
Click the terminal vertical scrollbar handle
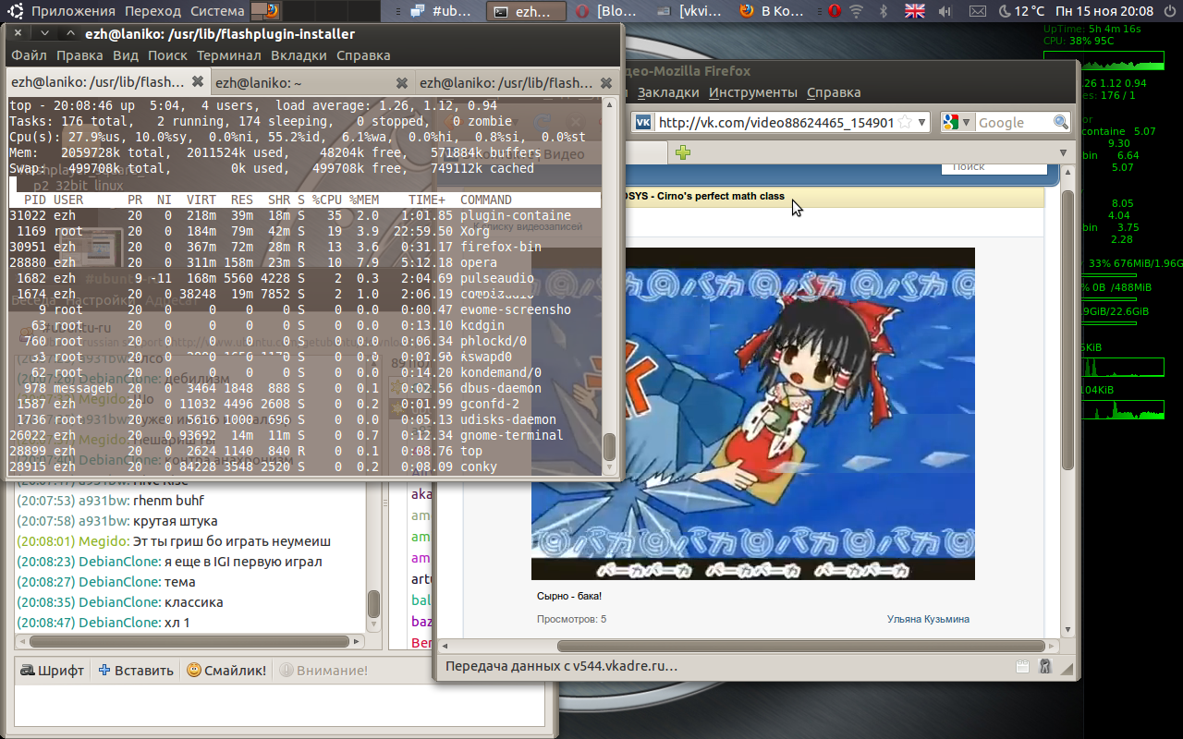[x=609, y=448]
